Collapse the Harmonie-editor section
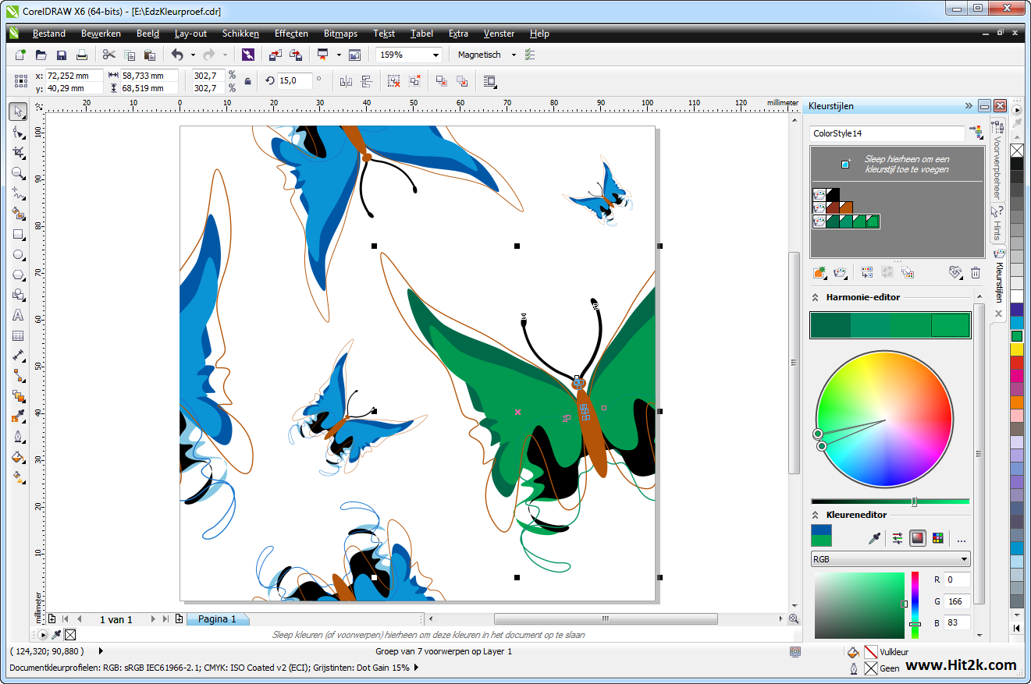Image resolution: width=1031 pixels, height=684 pixels. [816, 297]
